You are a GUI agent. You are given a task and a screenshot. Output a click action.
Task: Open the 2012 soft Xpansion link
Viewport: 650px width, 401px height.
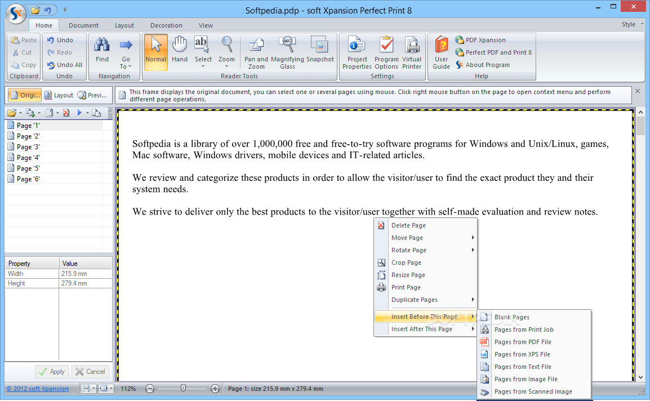pyautogui.click(x=37, y=389)
